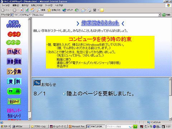Open the ファイル (File) menu
The height and width of the screenshot is (129, 172).
click(x=5, y=5)
